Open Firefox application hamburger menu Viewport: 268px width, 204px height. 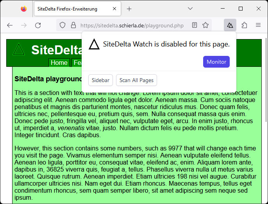click(258, 25)
